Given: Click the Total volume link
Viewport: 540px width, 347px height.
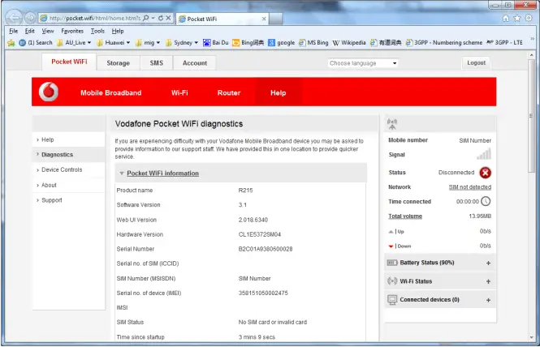Looking at the screenshot, I should pyautogui.click(x=405, y=216).
